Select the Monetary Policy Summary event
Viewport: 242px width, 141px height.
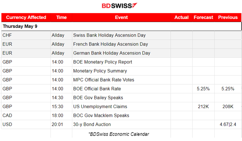[100, 71]
